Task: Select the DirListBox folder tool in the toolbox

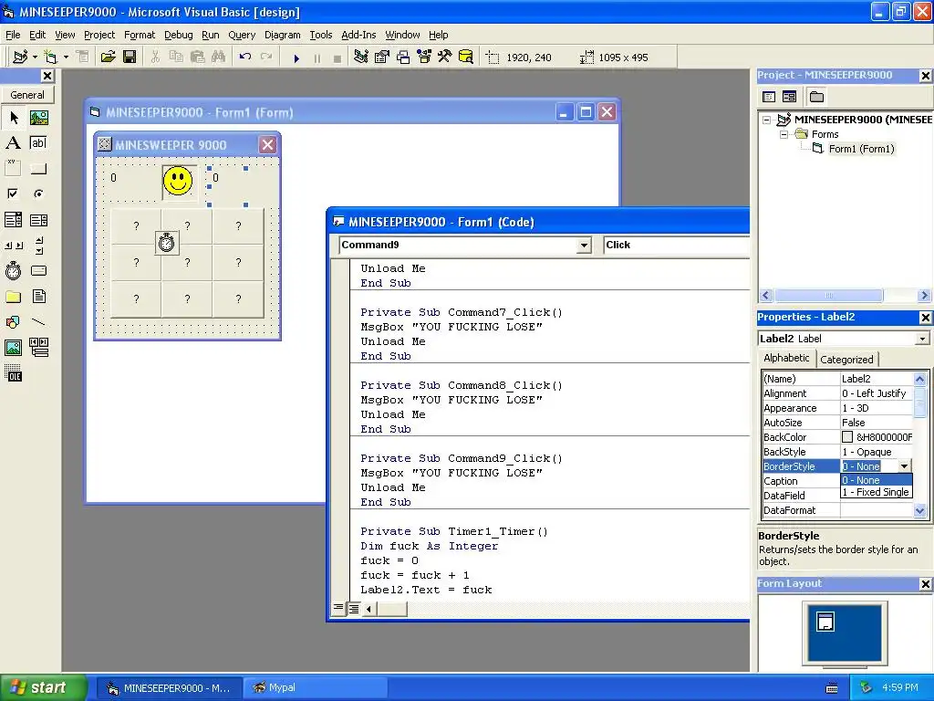Action: pos(13,297)
